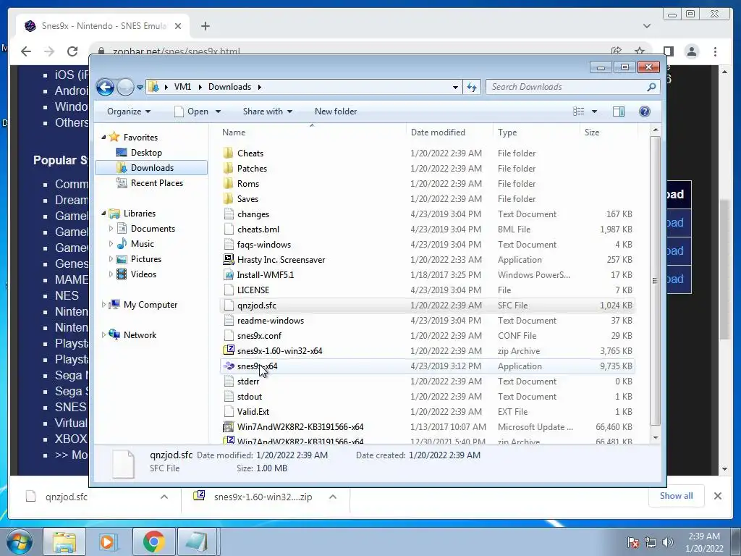Select qnzjod.sfc in file list
Viewport: 741px width, 556px height.
click(x=257, y=306)
